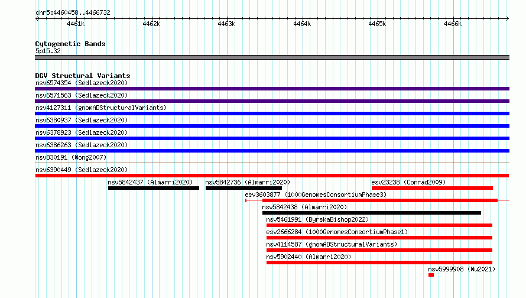Click the 4463k ruler tick label

(226, 24)
